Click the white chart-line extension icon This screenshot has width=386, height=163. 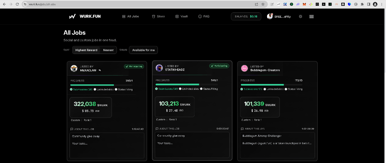(279, 4)
